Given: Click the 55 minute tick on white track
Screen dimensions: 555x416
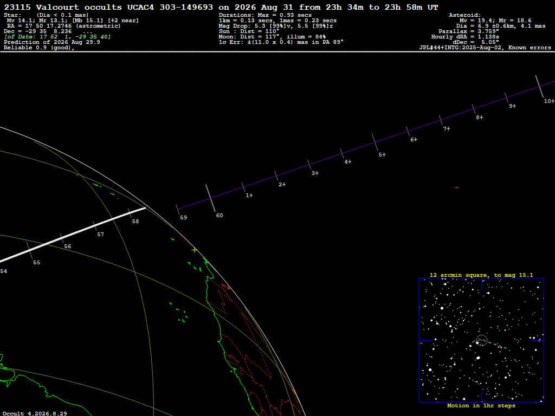Looking at the screenshot, I should tap(29, 250).
